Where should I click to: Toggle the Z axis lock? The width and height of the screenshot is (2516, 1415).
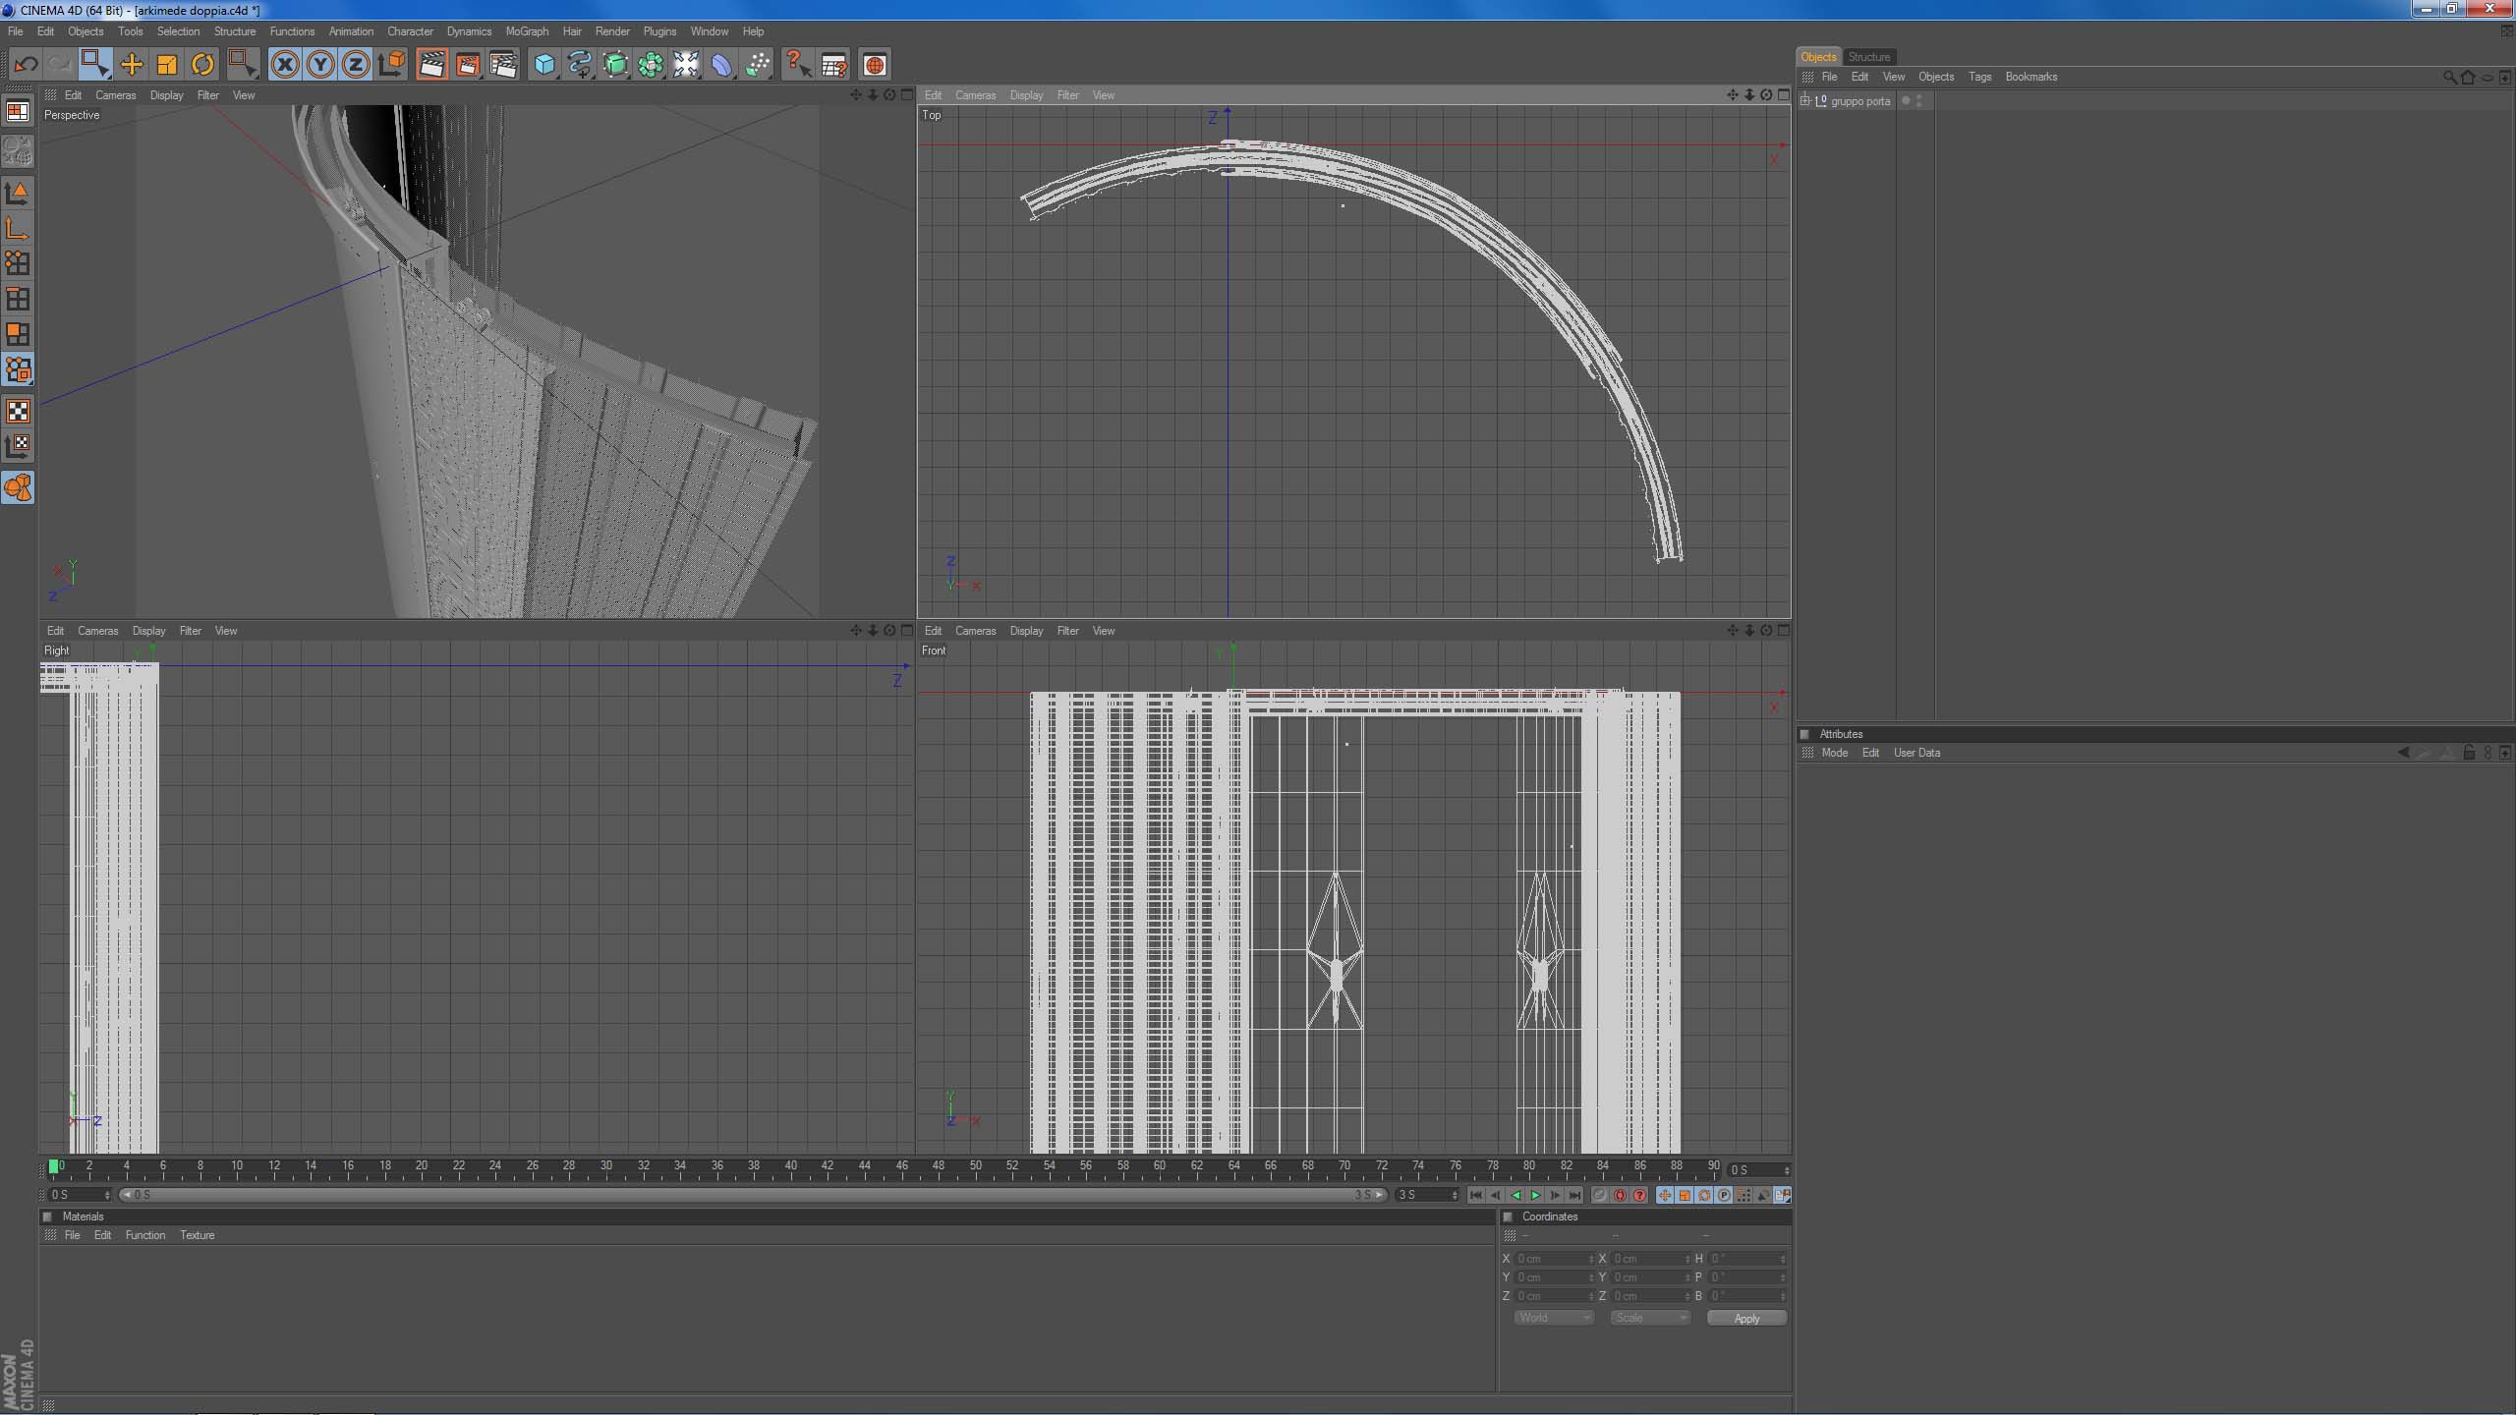pyautogui.click(x=355, y=65)
